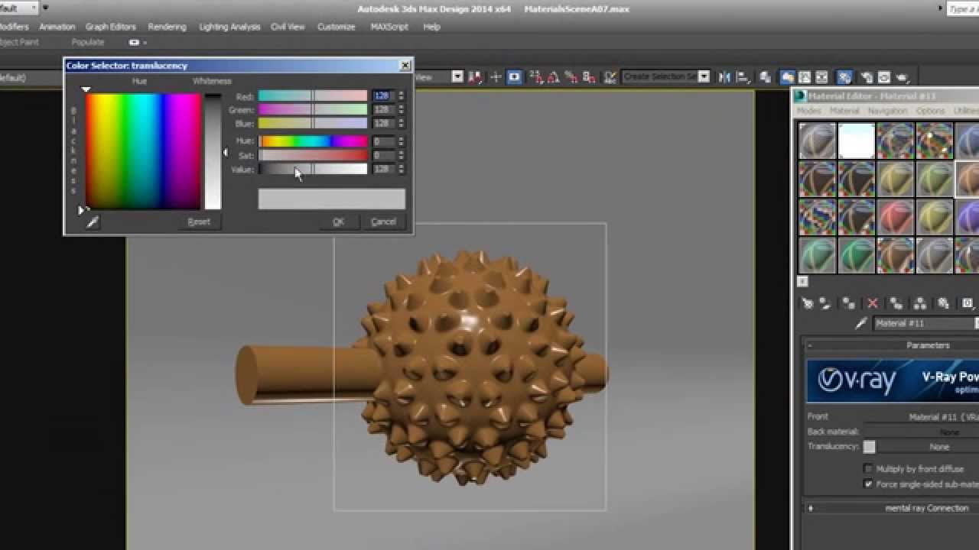Open the Lighting Analysis menu
979x550 pixels.
point(229,27)
